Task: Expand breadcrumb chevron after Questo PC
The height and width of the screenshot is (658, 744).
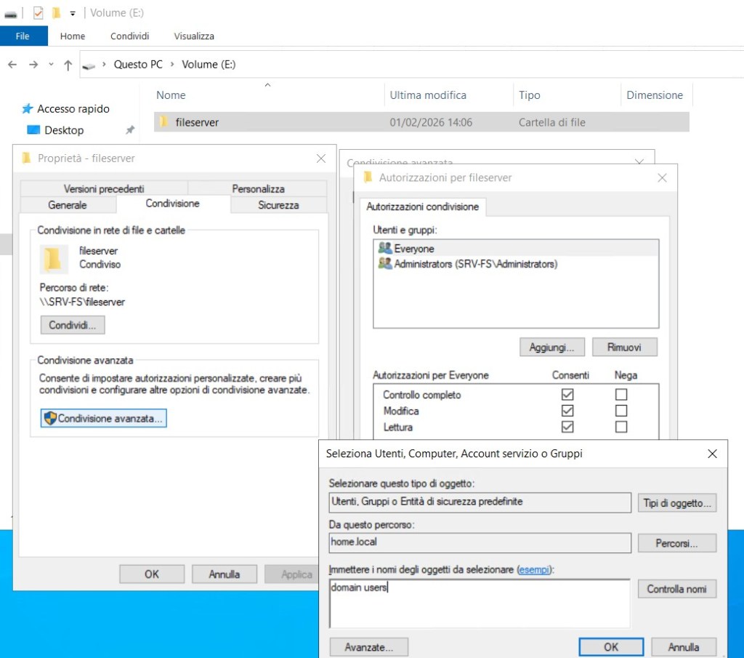Action: coord(172,65)
